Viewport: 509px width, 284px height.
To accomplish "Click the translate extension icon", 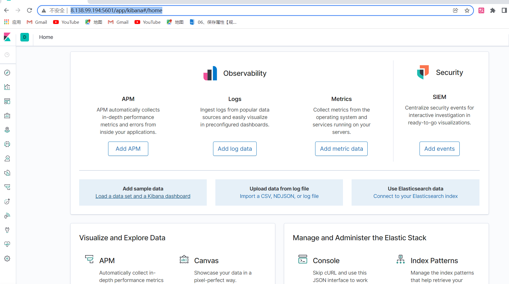I will click(x=481, y=11).
